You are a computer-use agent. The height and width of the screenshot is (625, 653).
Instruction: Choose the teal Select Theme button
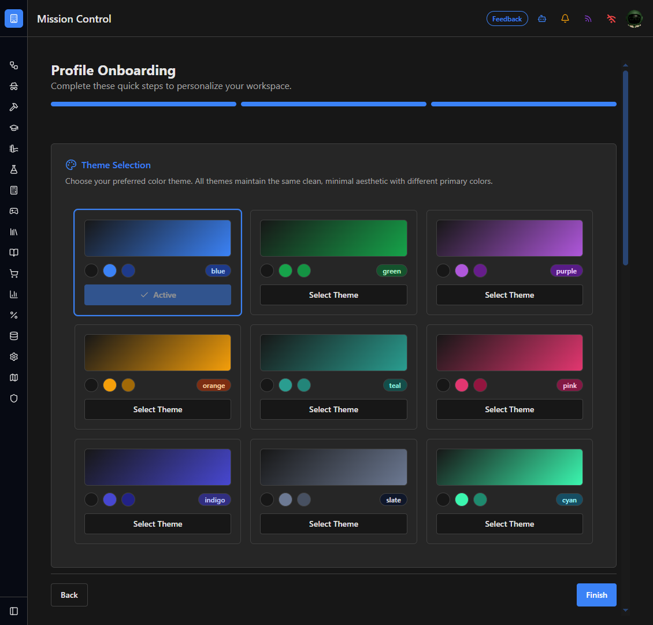point(333,409)
